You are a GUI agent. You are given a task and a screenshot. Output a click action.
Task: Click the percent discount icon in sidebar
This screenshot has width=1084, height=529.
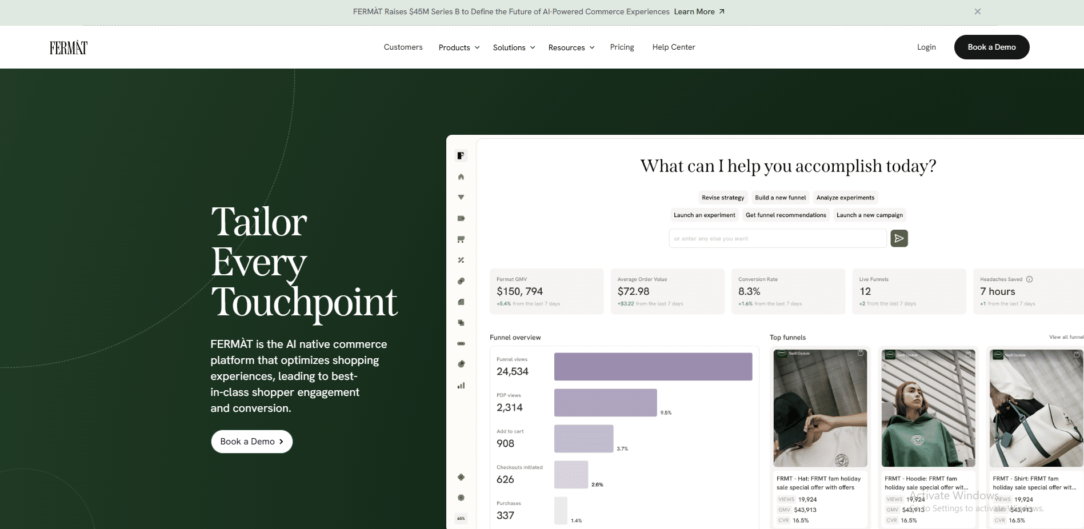461,261
